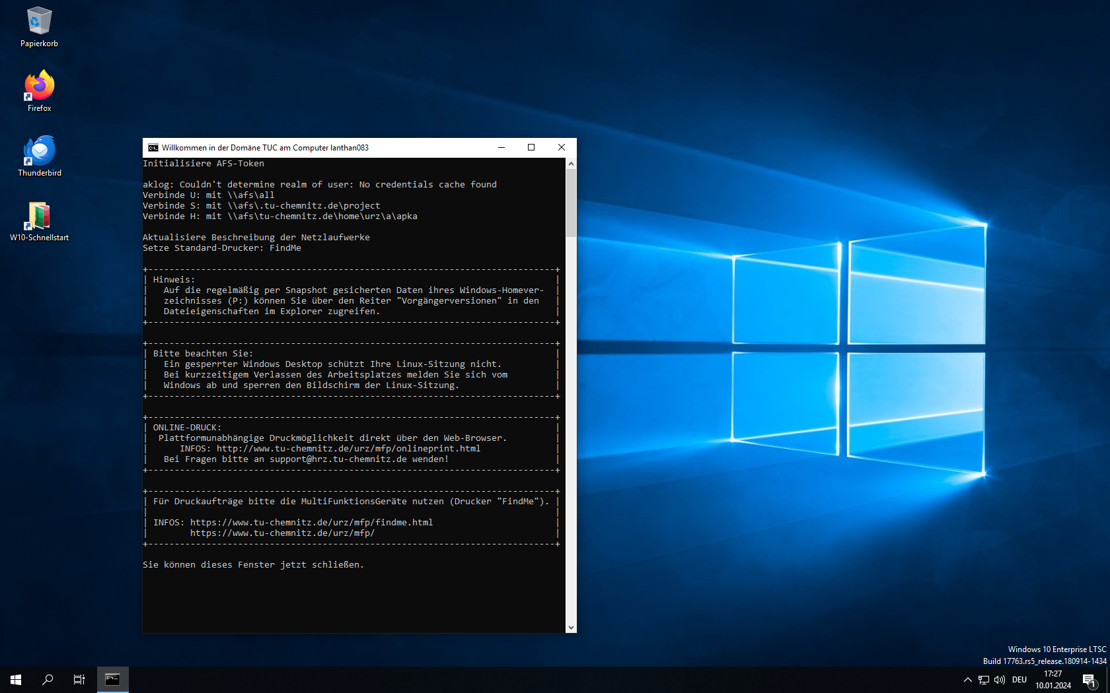
Task: Open the DEU input language selector
Action: (1019, 680)
